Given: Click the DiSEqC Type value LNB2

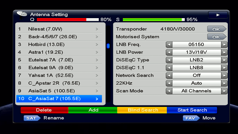Looking at the screenshot, I should (x=197, y=60).
